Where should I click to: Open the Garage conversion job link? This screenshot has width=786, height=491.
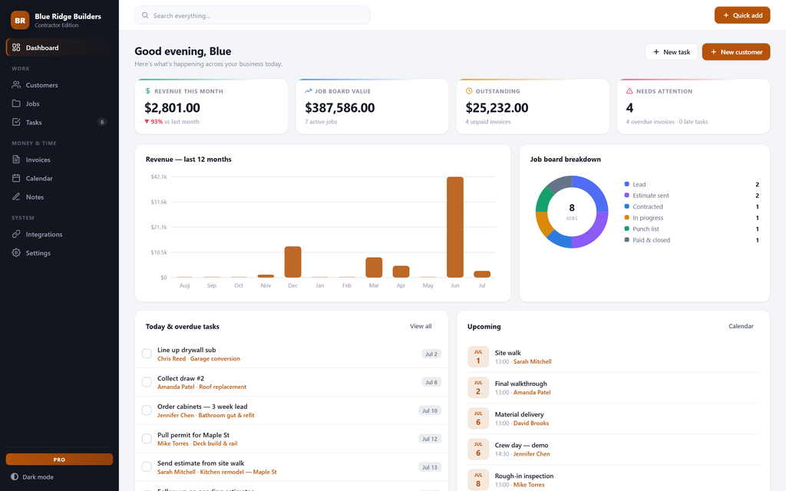[215, 359]
